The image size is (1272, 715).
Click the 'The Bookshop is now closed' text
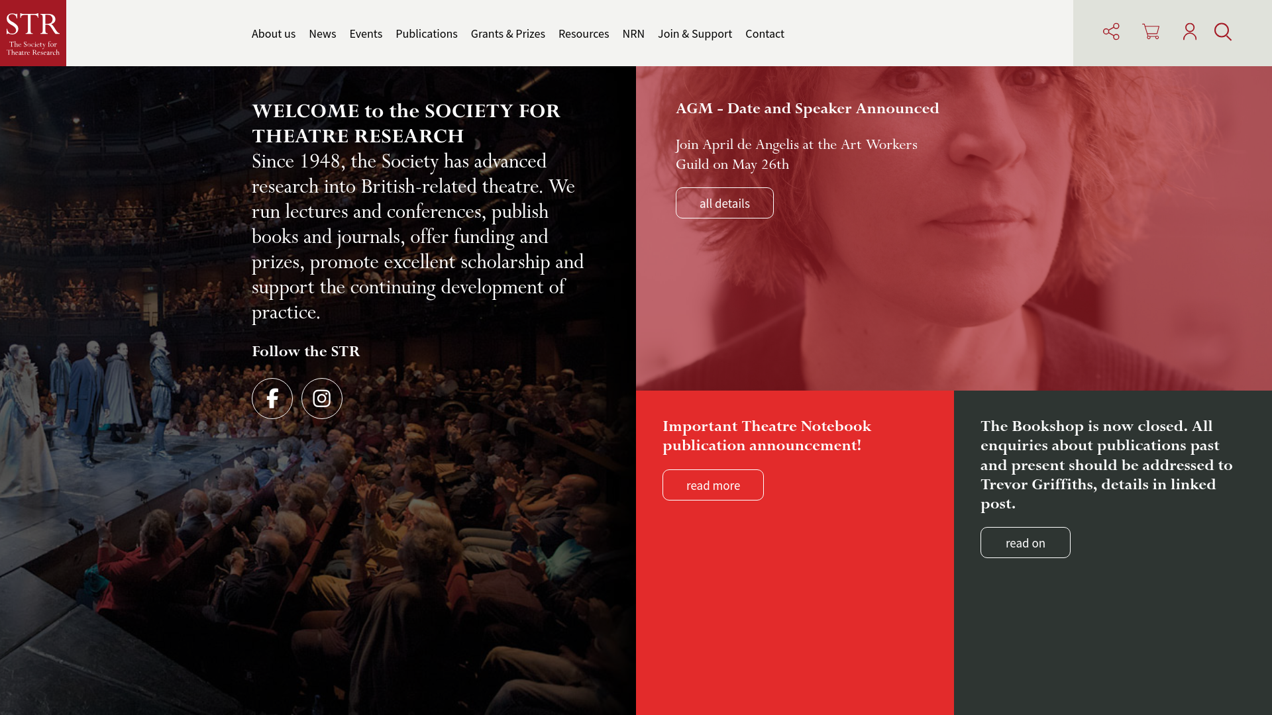[x=1106, y=465]
